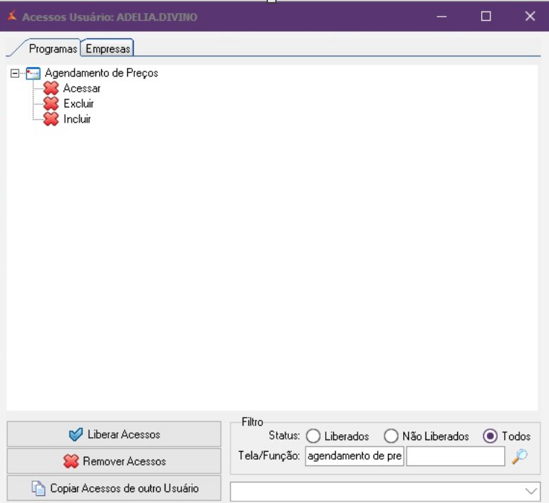Close the Acessos Usuário window
549x503 pixels.
(x=530, y=16)
